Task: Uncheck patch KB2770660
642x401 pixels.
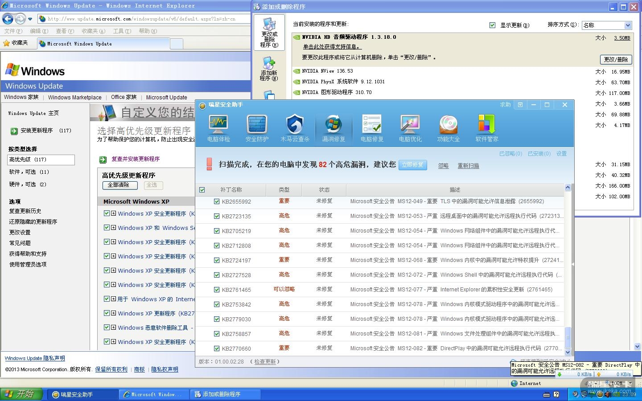Action: pos(217,348)
